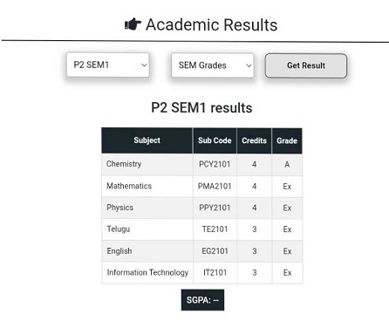Viewport: 389px width, 335px height.
Task: Open the SEM Grades type dropdown
Action: coord(213,65)
